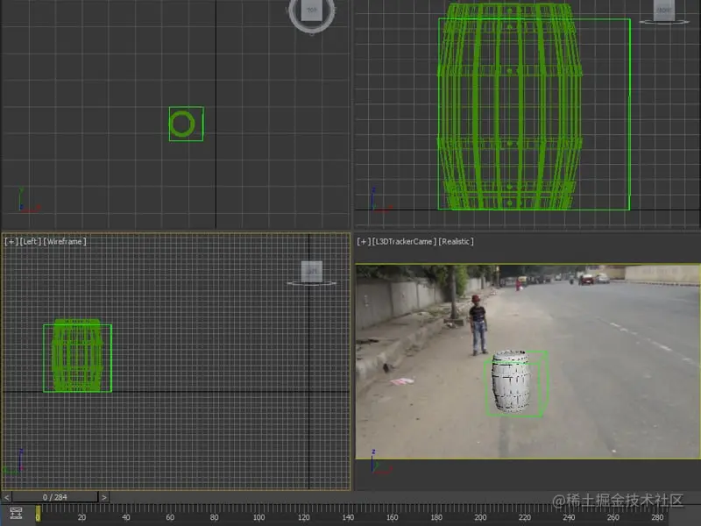Image resolution: width=701 pixels, height=526 pixels.
Task: Select the barrel wireframe in Front viewport
Action: point(510,106)
